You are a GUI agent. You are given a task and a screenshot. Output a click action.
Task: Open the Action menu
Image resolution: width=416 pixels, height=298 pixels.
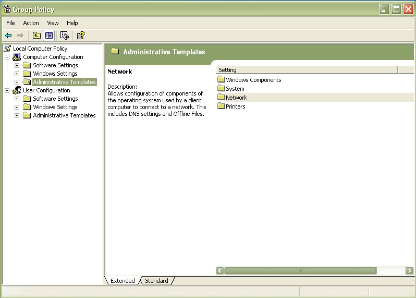(31, 23)
